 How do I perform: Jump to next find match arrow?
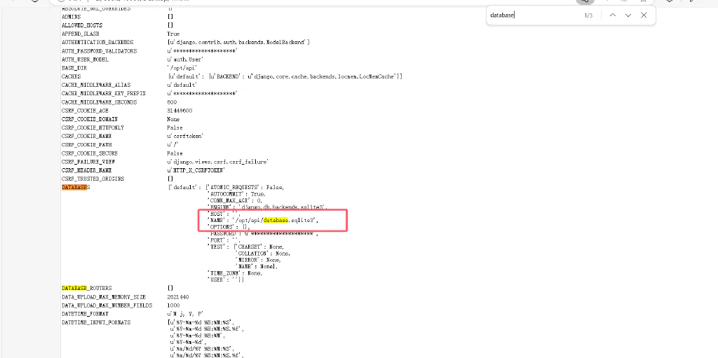pos(628,15)
